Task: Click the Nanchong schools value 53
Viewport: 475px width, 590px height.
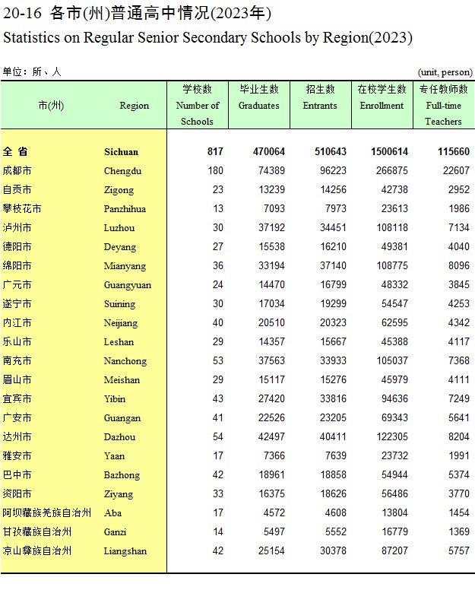Action: (x=218, y=361)
